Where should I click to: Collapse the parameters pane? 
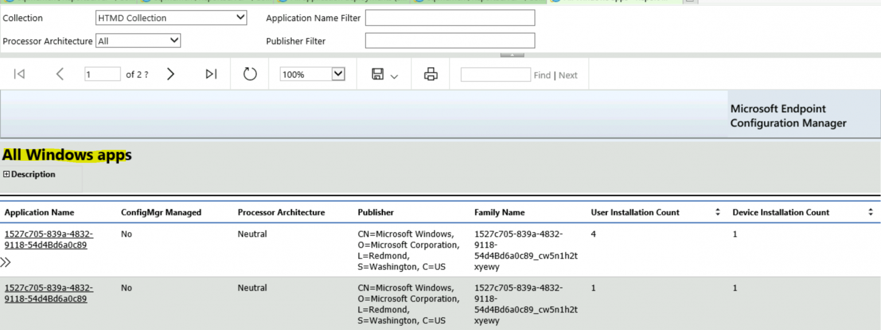pos(512,55)
